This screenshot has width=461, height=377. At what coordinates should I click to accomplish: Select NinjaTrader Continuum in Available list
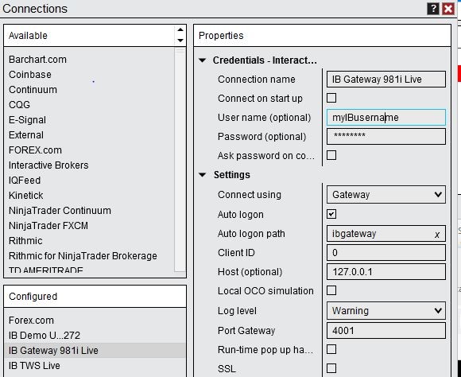[60, 211]
